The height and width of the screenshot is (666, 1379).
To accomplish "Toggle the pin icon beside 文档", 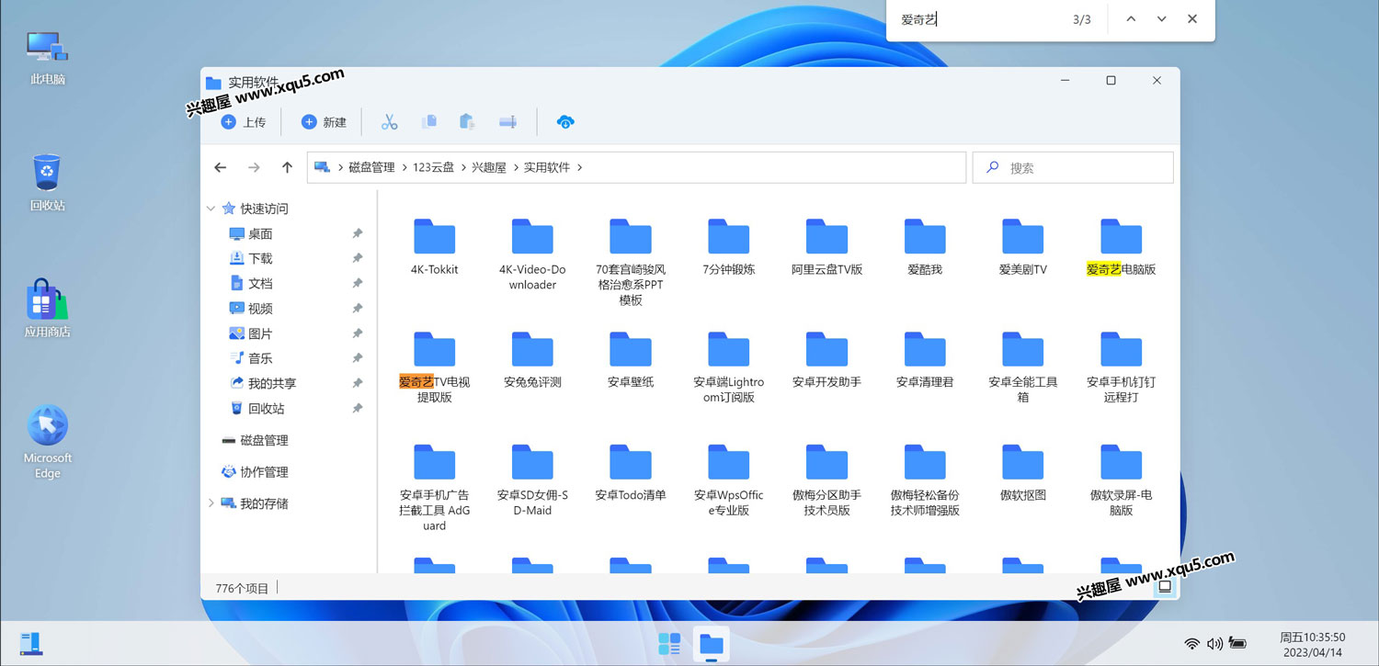I will (358, 284).
